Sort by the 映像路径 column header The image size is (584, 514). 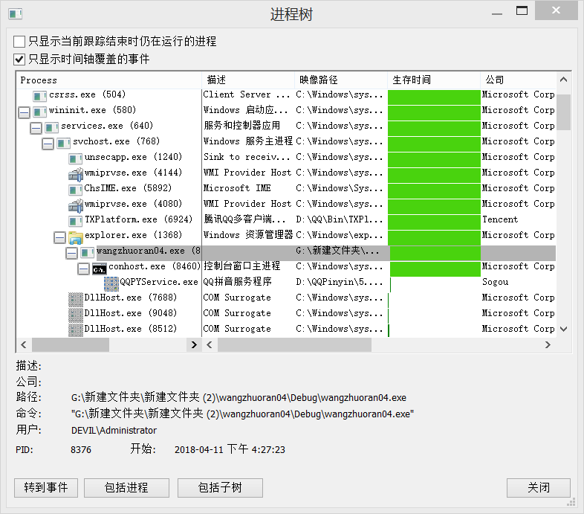[341, 80]
